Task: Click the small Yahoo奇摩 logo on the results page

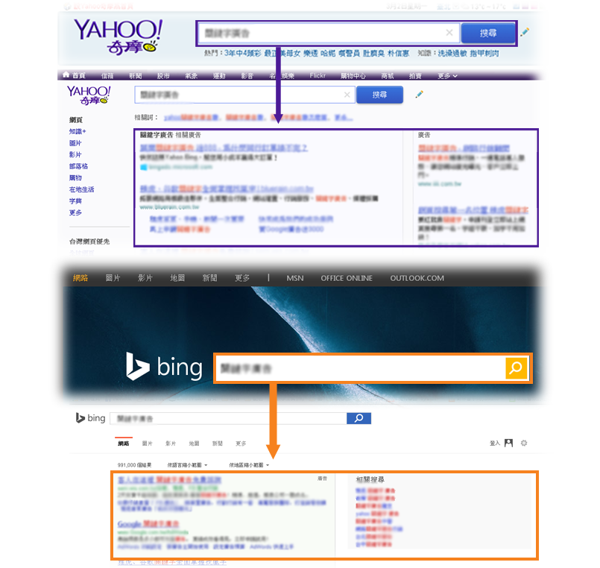Action: (x=89, y=95)
